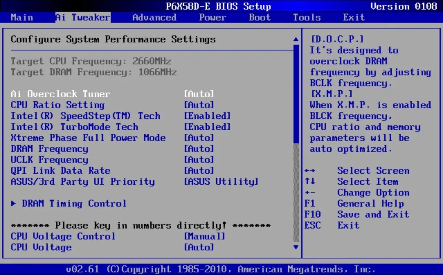The height and width of the screenshot is (275, 443).
Task: Select ASUS/3rd Party UI Priority label
Action: point(83,182)
